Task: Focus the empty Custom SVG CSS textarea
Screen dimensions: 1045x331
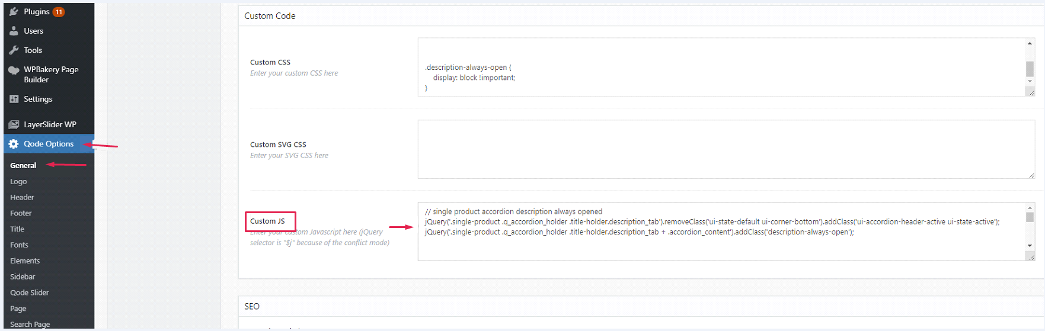Action: pos(723,149)
